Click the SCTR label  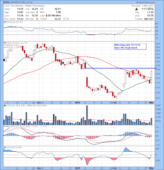click(66, 19)
